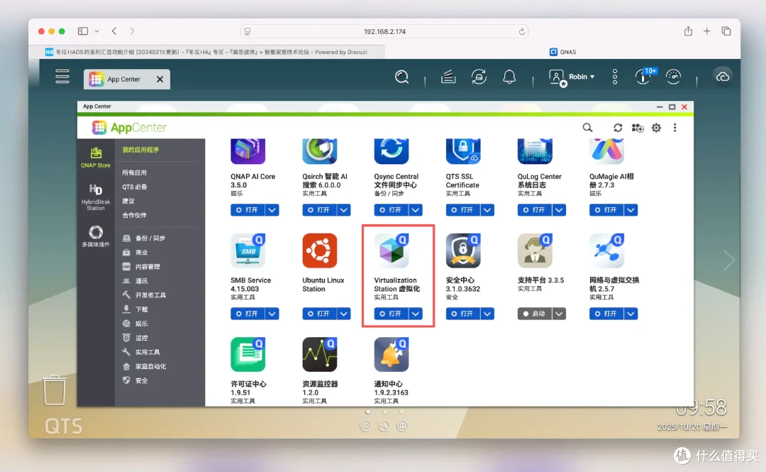Select 家庭自动化 category
The image size is (766, 472).
point(144,366)
